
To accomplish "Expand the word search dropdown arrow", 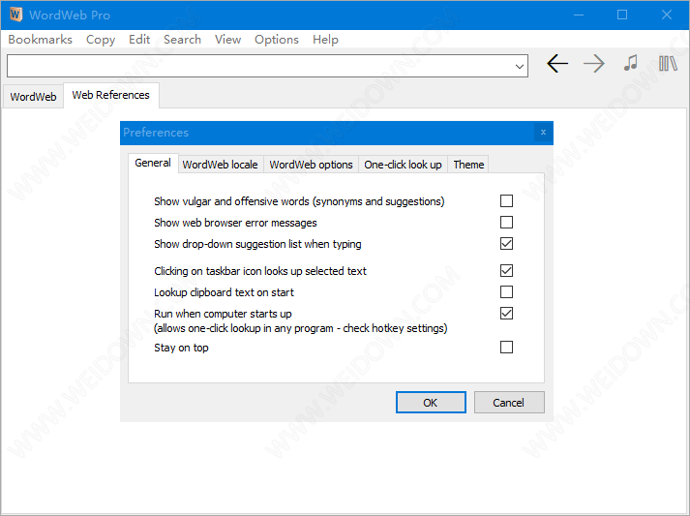I will 520,67.
